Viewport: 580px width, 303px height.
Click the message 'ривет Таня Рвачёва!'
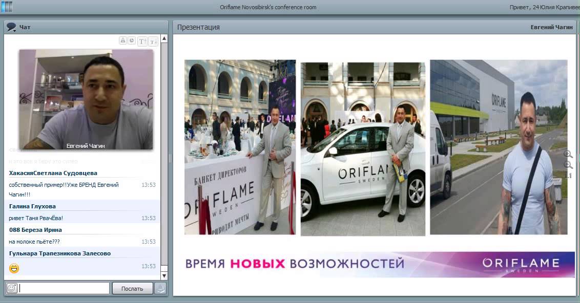36,218
